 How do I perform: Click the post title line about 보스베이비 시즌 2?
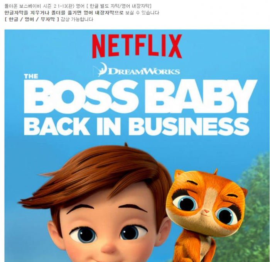coord(78,6)
